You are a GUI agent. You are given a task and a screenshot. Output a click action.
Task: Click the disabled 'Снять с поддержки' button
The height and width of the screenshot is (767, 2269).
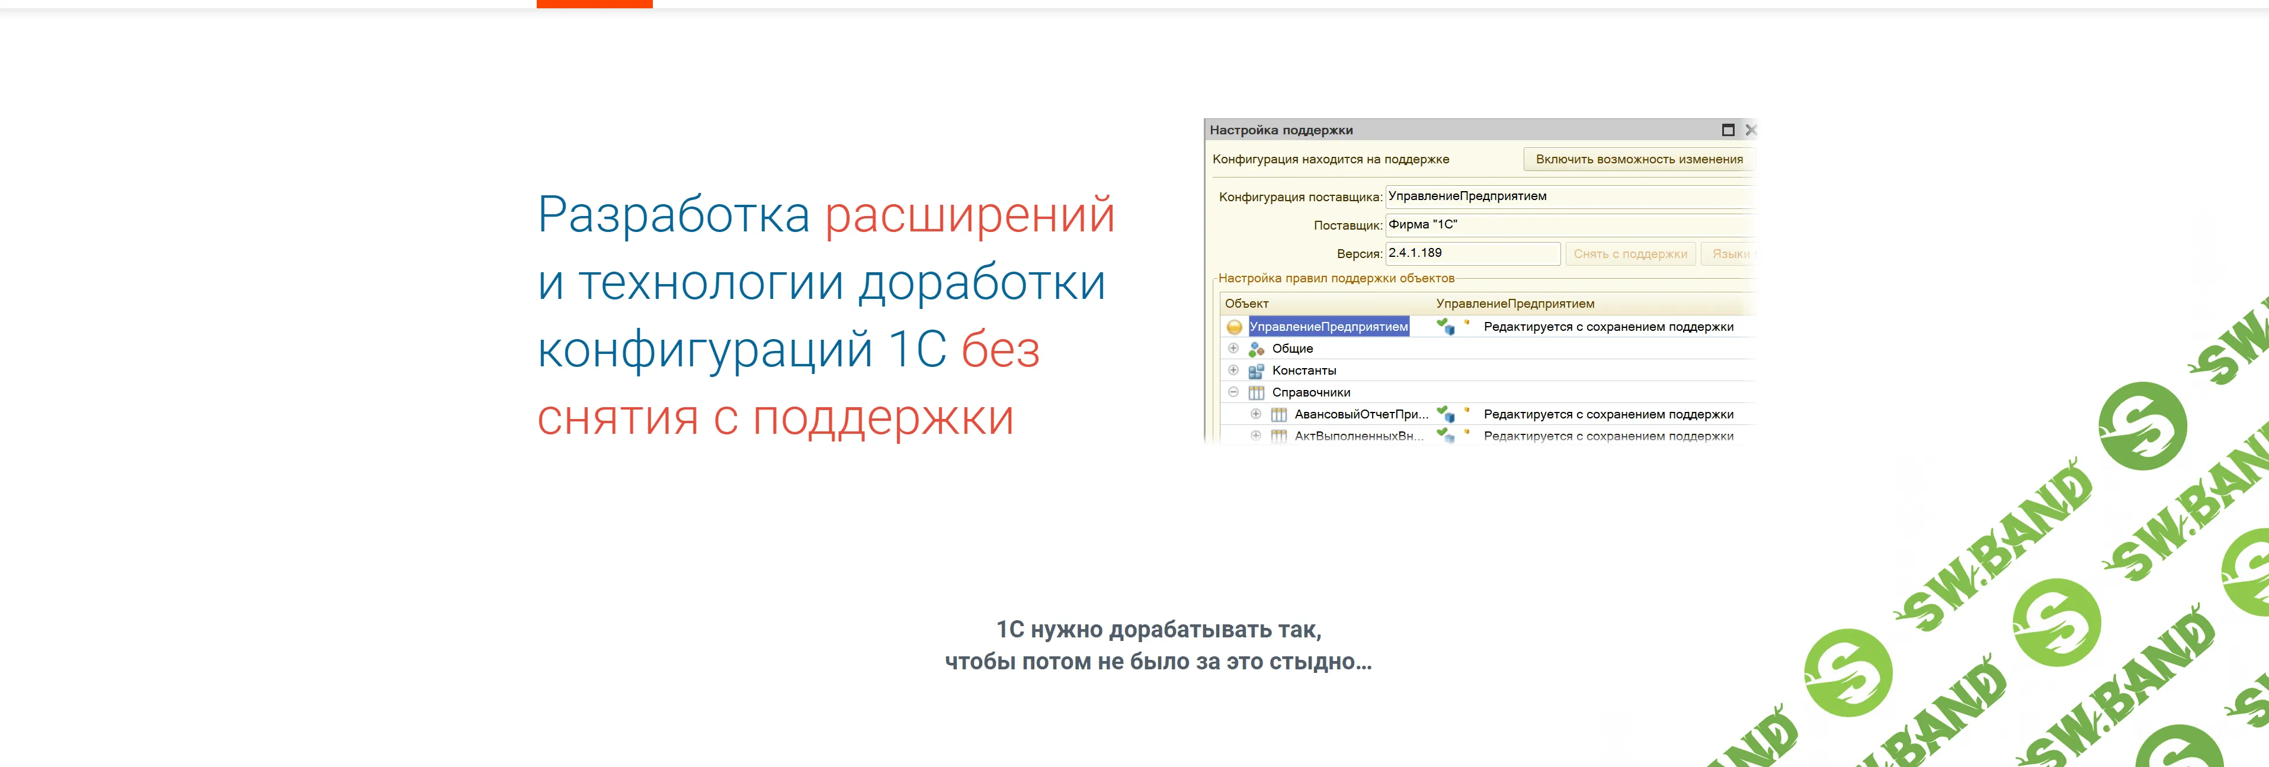point(1632,254)
